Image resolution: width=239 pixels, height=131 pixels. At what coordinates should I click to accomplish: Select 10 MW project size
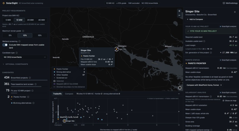pos(19,20)
